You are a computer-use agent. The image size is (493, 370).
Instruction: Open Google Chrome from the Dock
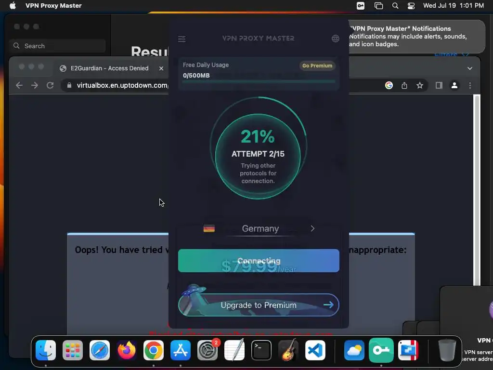(154, 350)
